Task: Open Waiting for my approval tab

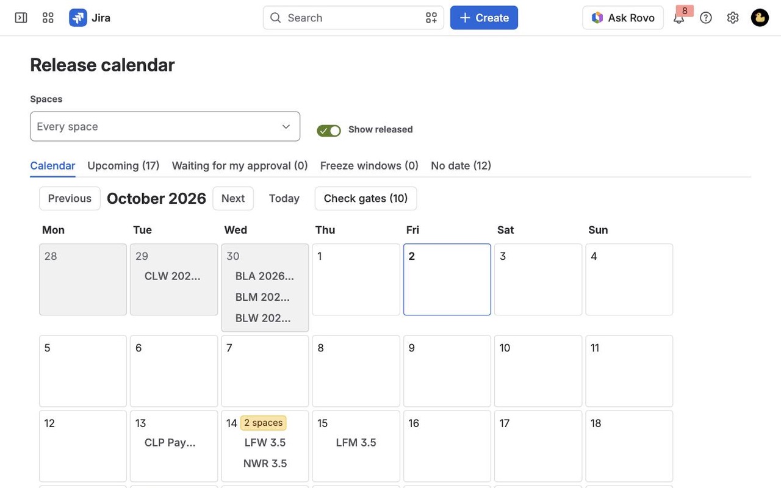Action: 240,165
